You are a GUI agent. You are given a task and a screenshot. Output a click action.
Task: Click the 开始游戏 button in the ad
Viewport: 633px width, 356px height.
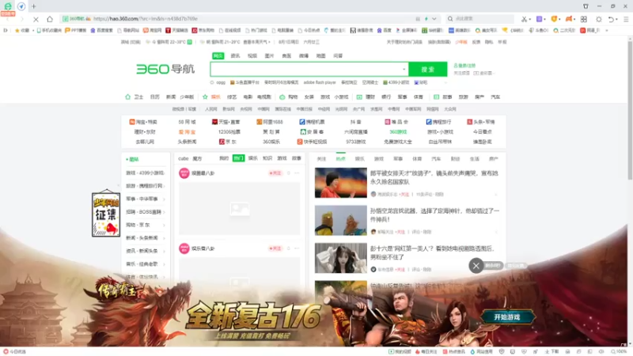coord(507,317)
